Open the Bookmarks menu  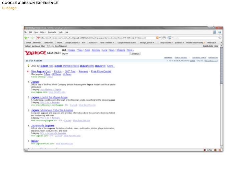click(x=52, y=32)
